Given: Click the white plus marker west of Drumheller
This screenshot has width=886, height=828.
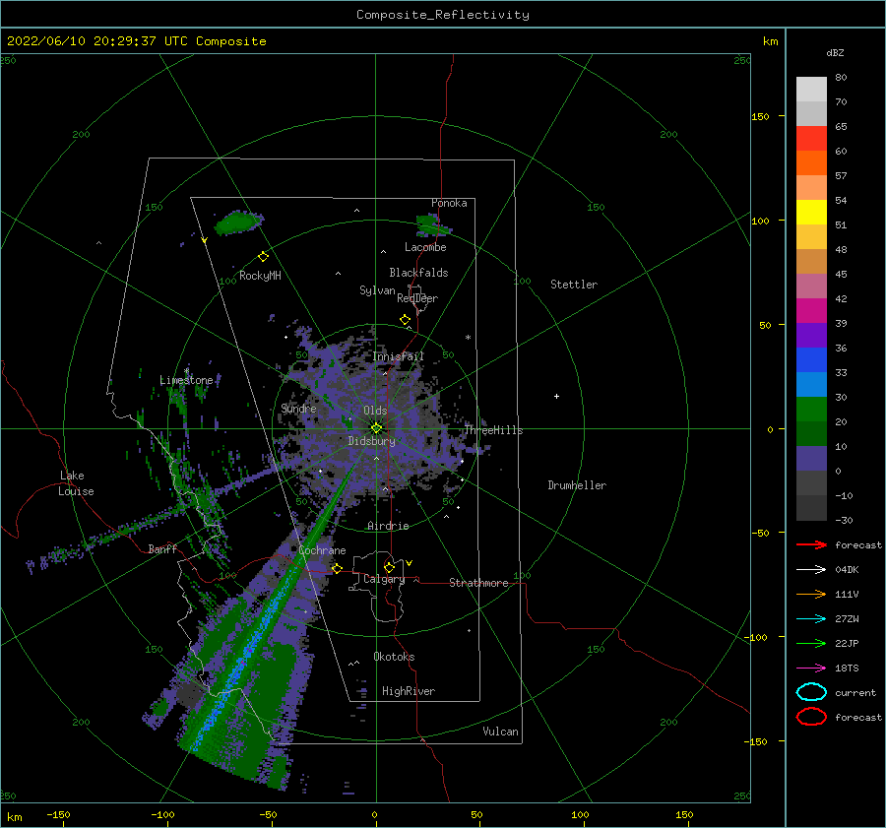Looking at the screenshot, I should (x=556, y=396).
